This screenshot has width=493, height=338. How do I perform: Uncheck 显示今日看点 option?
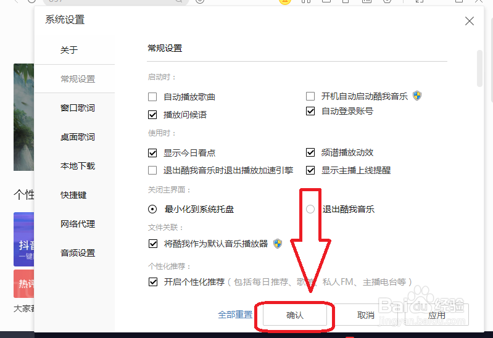152,153
